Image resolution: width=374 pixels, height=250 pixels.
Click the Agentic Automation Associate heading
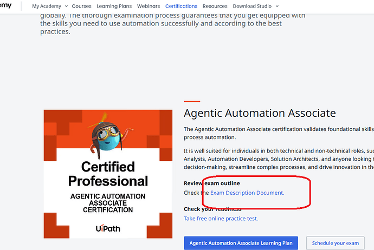[x=260, y=113]
